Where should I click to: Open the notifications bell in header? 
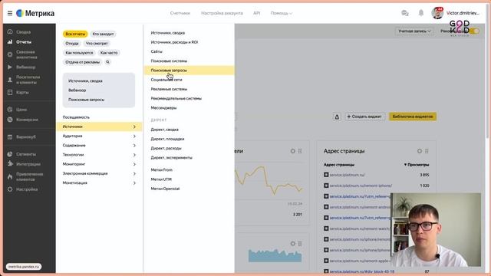point(421,13)
